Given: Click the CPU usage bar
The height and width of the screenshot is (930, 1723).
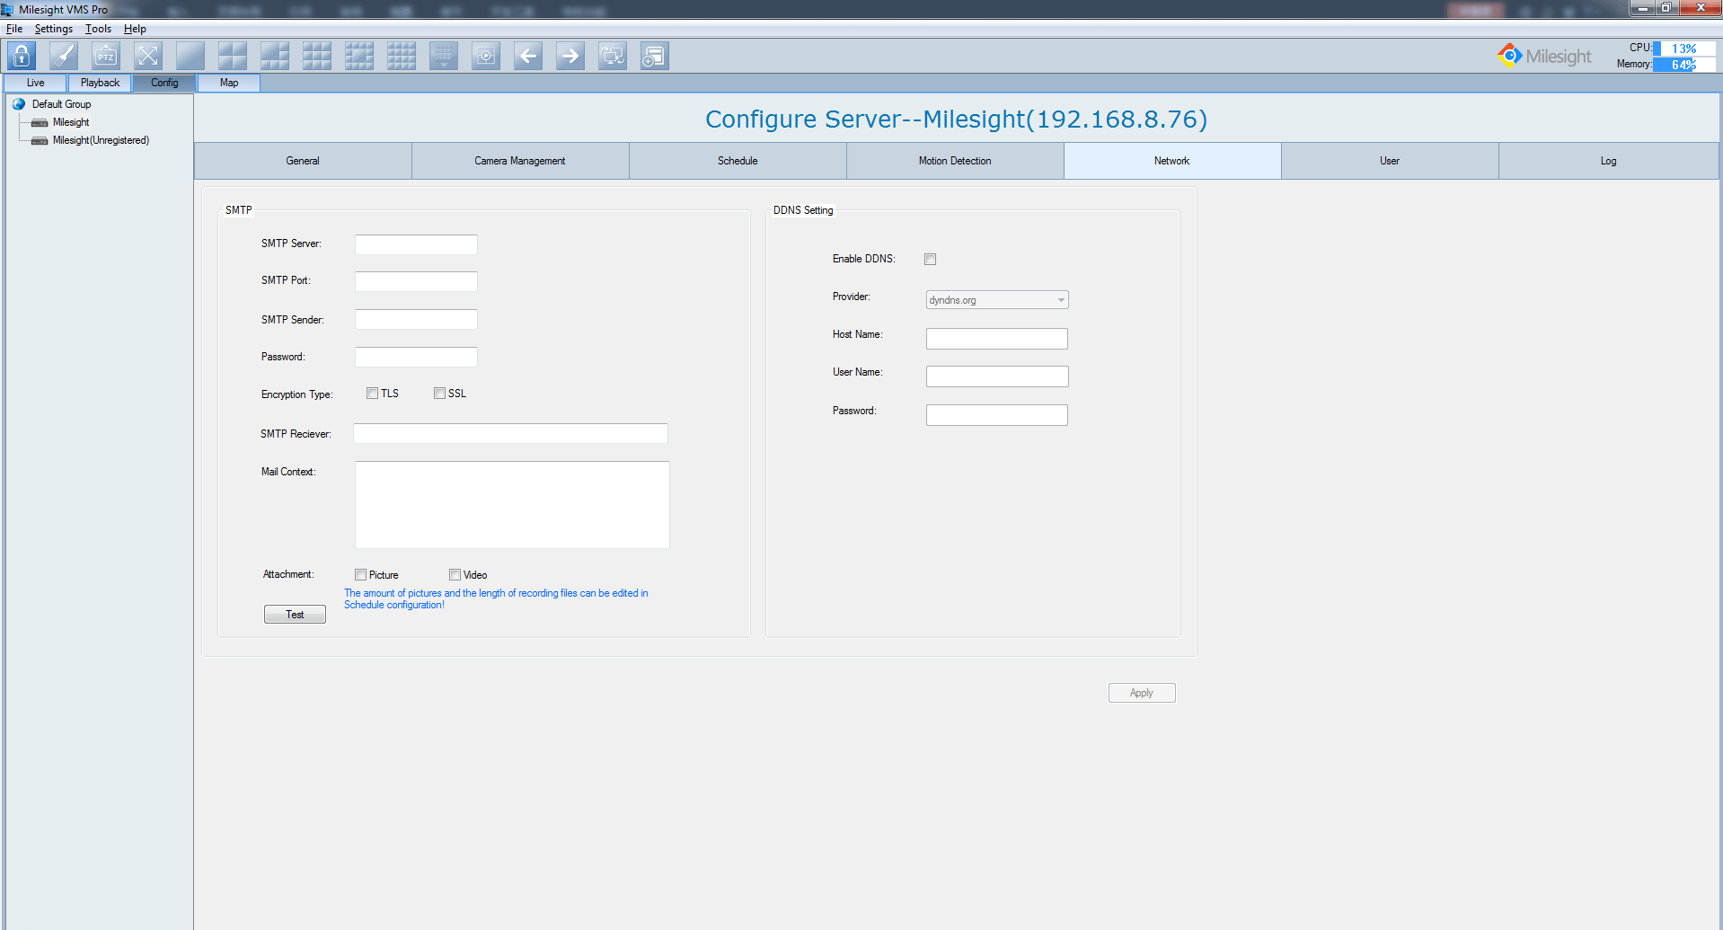Looking at the screenshot, I should (x=1684, y=49).
